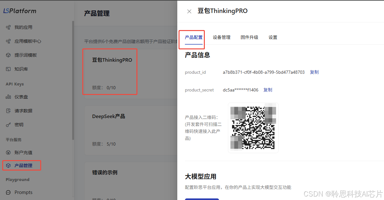Click the Prompts sidebar icon
This screenshot has height=200, width=384.
(9, 192)
